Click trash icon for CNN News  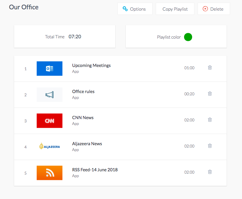(x=210, y=120)
